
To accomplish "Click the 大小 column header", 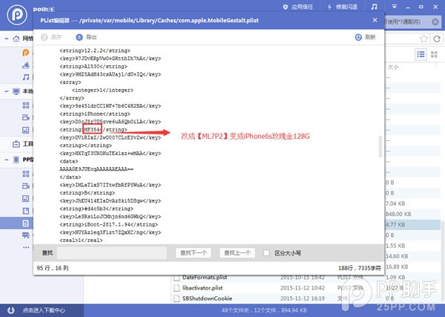I will coord(393,68).
